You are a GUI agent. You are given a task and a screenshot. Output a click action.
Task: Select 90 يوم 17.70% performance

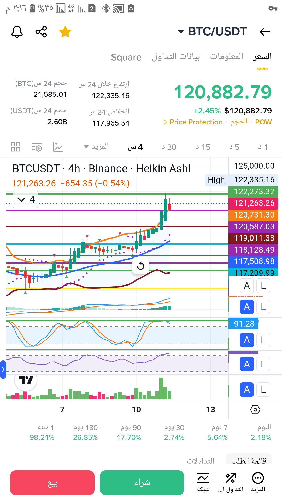click(x=129, y=432)
